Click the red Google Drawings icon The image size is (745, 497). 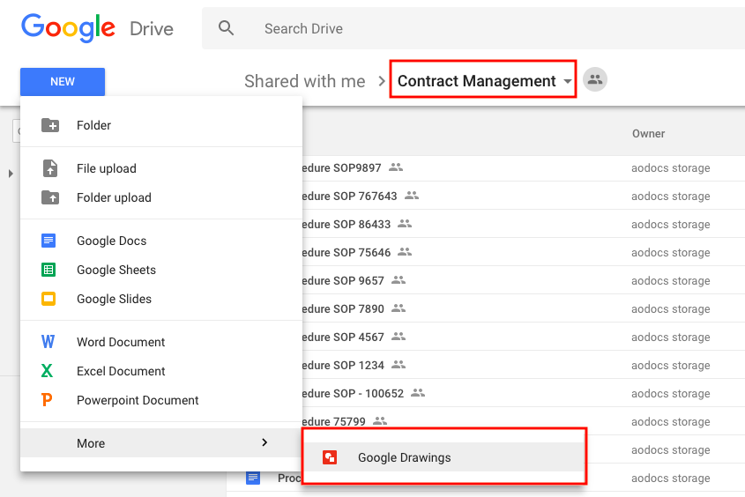coord(330,457)
